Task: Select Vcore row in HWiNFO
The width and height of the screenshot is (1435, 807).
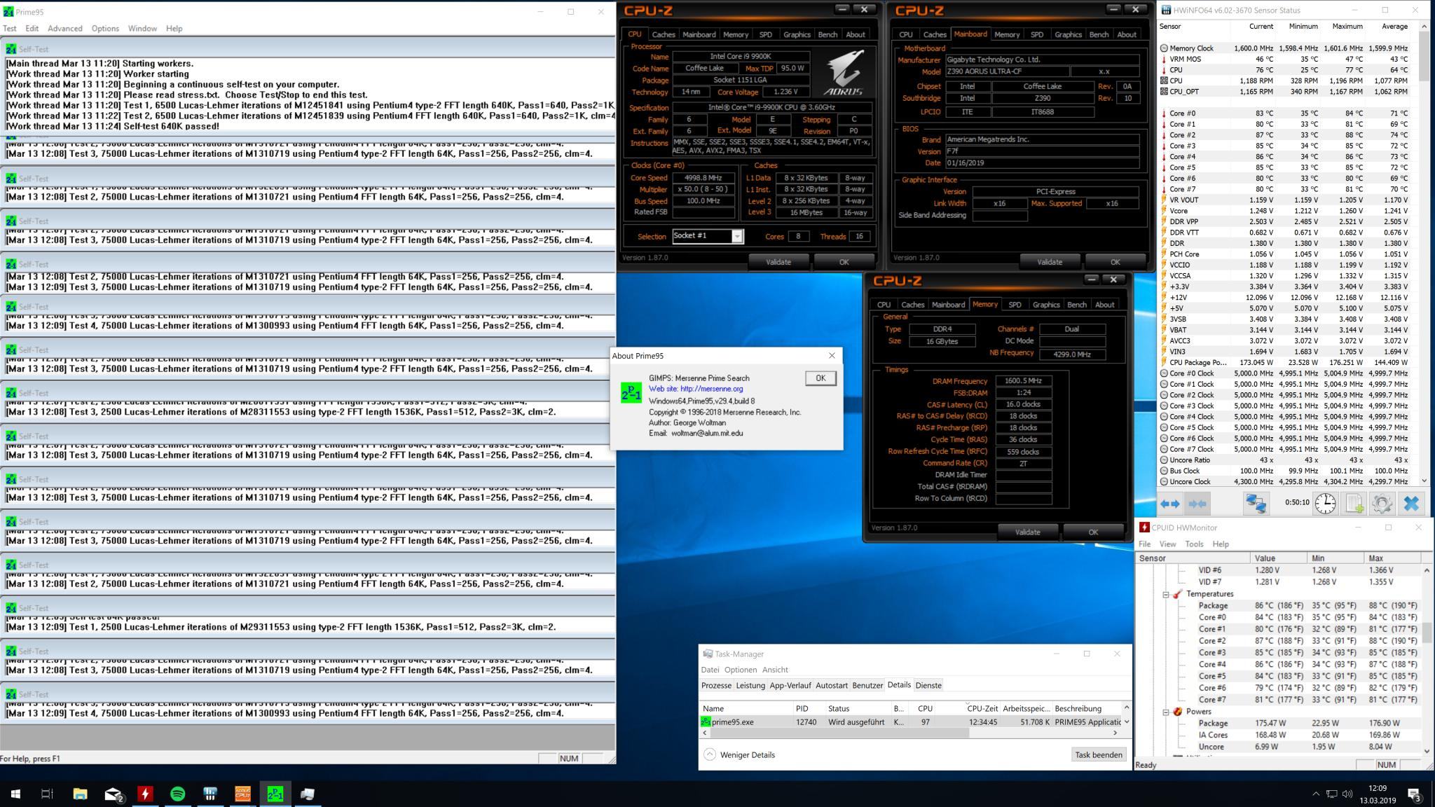Action: click(1289, 211)
